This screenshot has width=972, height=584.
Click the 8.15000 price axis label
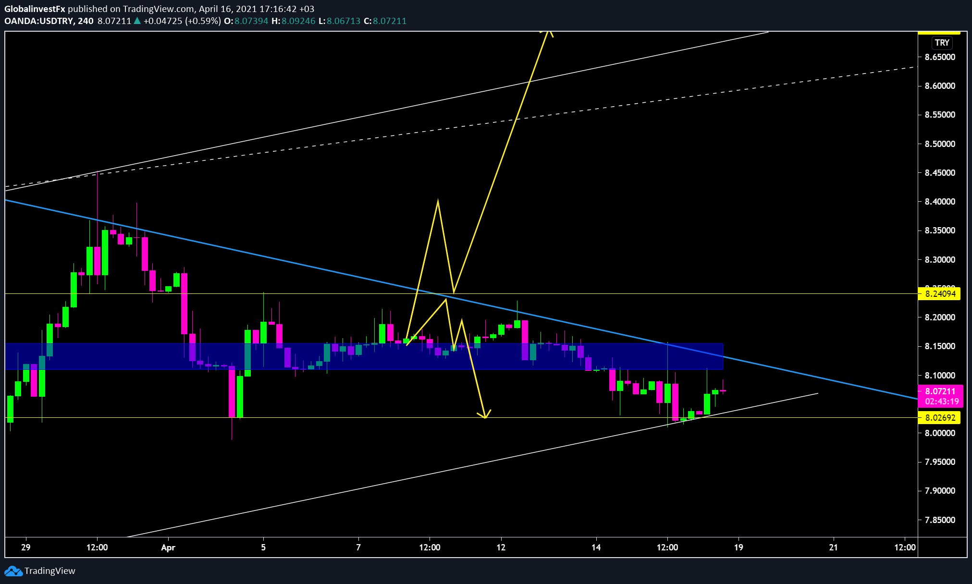coord(940,346)
